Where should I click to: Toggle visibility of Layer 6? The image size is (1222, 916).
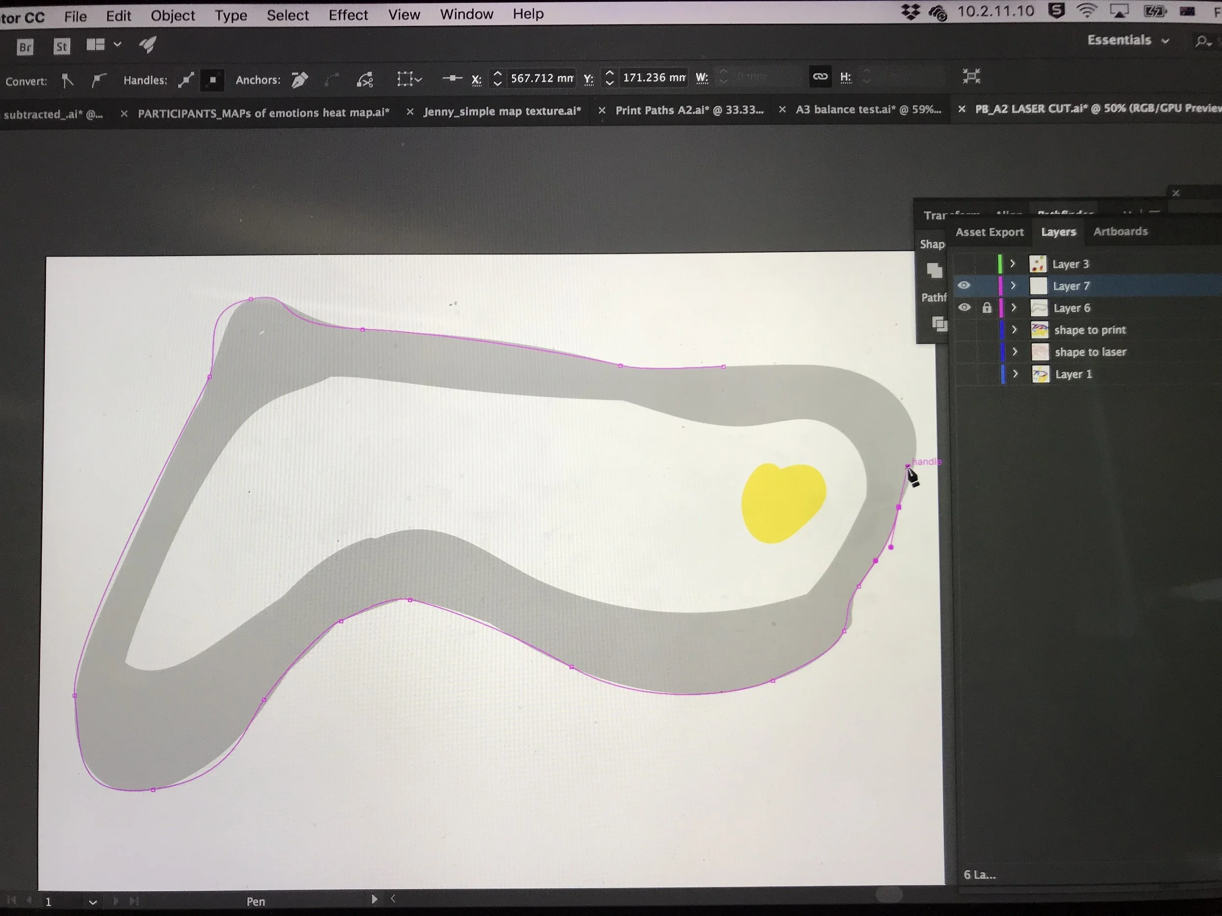(964, 308)
